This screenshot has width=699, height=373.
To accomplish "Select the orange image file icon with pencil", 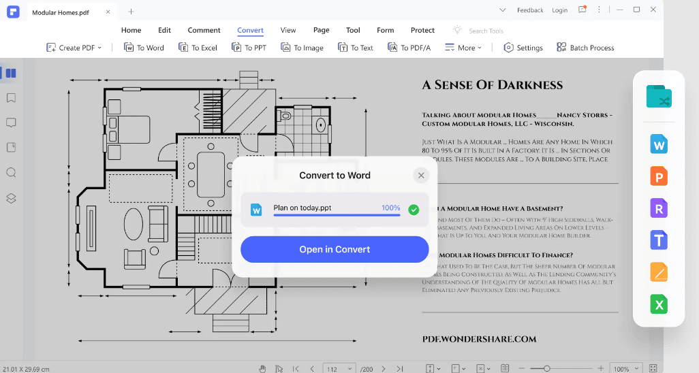I will pyautogui.click(x=659, y=272).
